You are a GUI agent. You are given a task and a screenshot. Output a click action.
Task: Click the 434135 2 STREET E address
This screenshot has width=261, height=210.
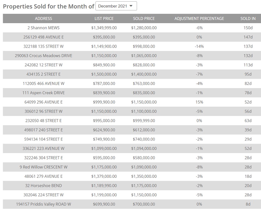click(x=43, y=74)
